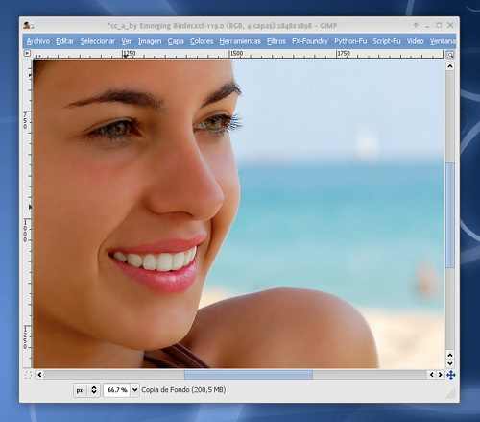480x422 pixels.
Task: Open the Seleccionar menu
Action: coord(97,41)
